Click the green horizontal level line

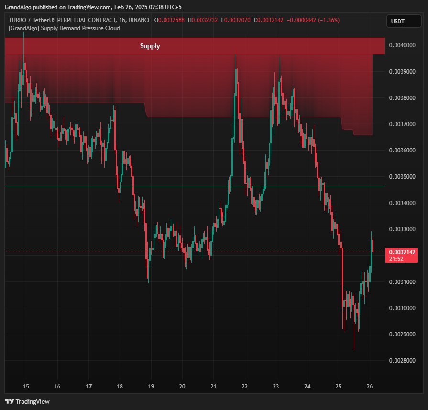(195, 187)
